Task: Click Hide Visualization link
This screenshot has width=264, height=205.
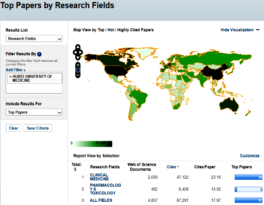Action: [237, 30]
